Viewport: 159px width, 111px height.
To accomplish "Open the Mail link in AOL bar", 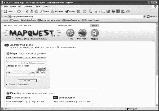I will coord(15,25).
